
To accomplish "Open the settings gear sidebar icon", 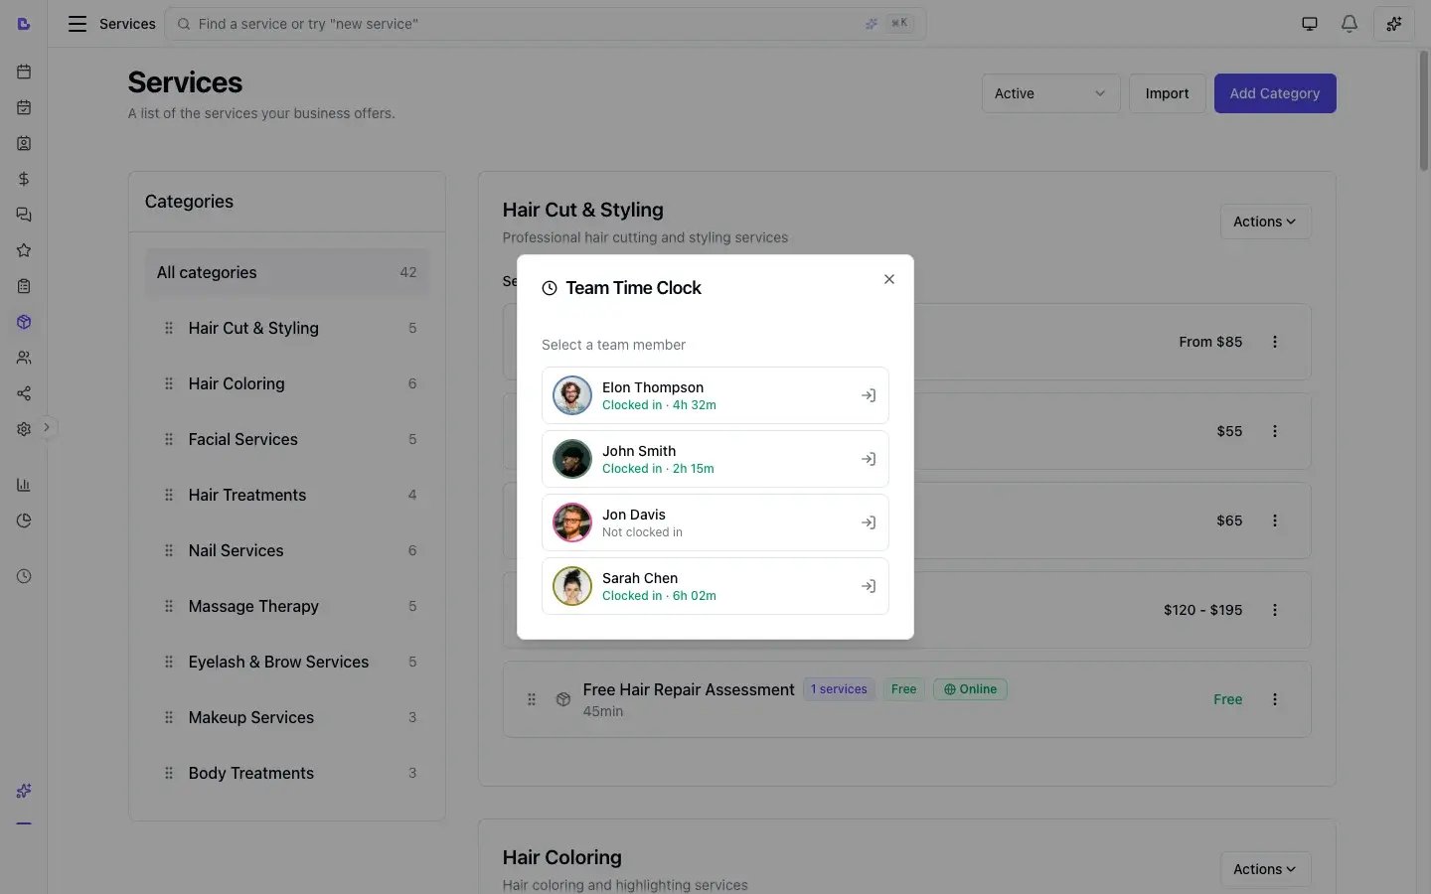I will tap(24, 429).
